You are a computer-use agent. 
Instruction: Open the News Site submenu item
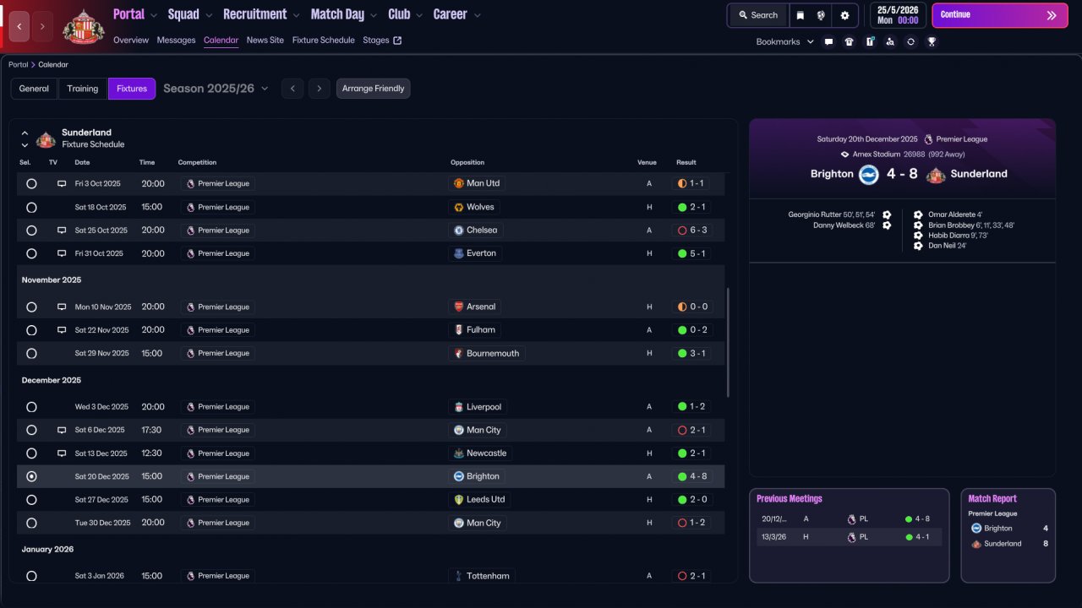[265, 41]
